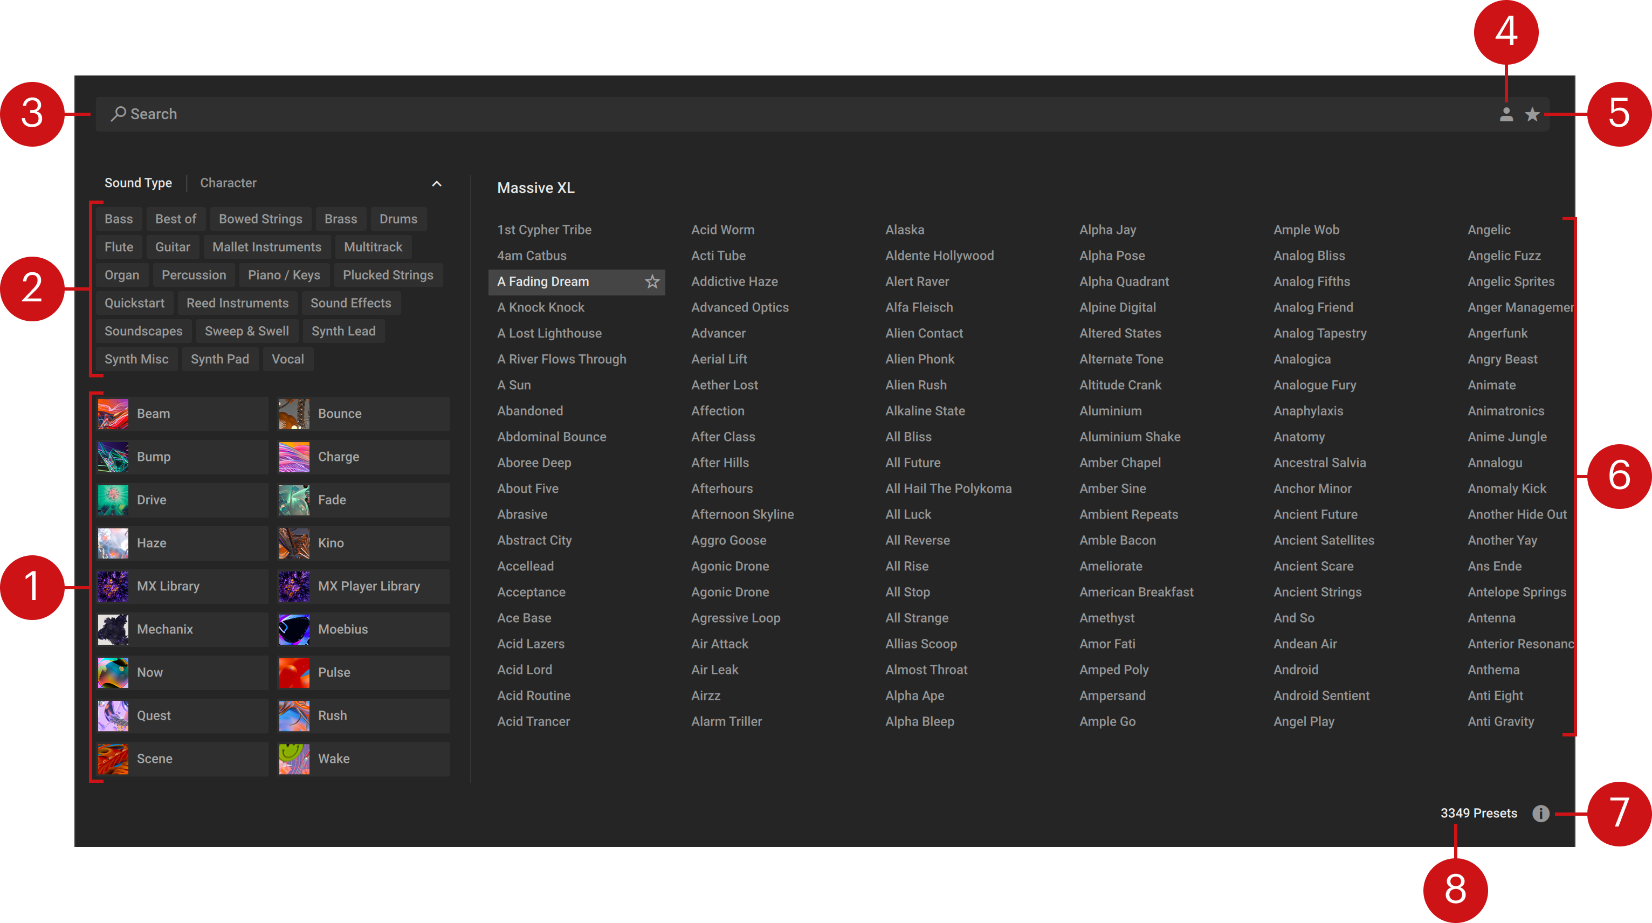Choose the Reed Instruments tag

237,304
